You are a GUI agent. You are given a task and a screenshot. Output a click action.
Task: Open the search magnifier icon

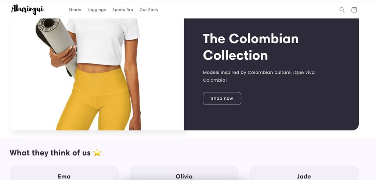click(x=342, y=10)
